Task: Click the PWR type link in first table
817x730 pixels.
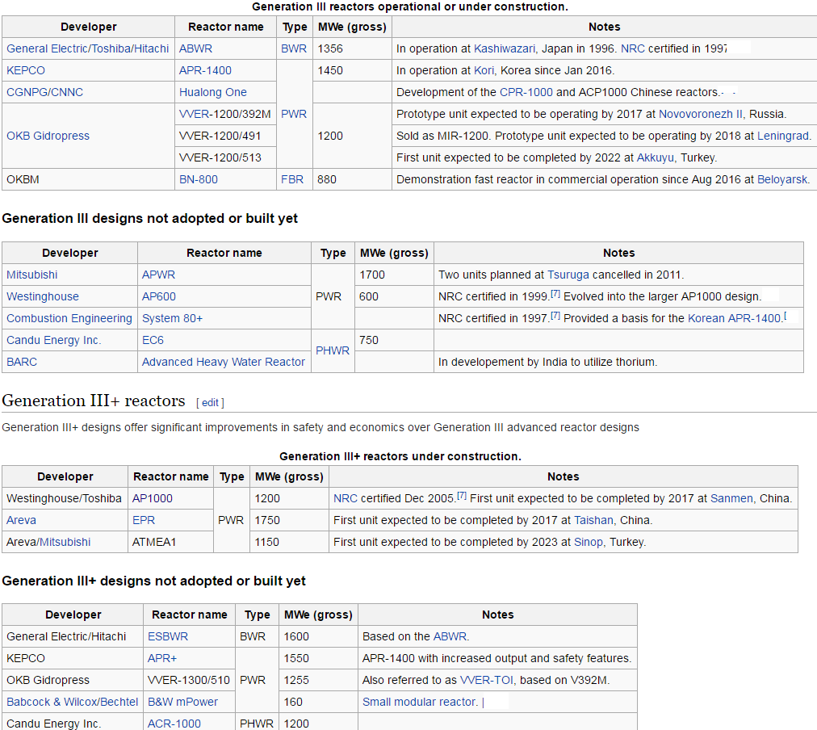Action: [x=294, y=114]
